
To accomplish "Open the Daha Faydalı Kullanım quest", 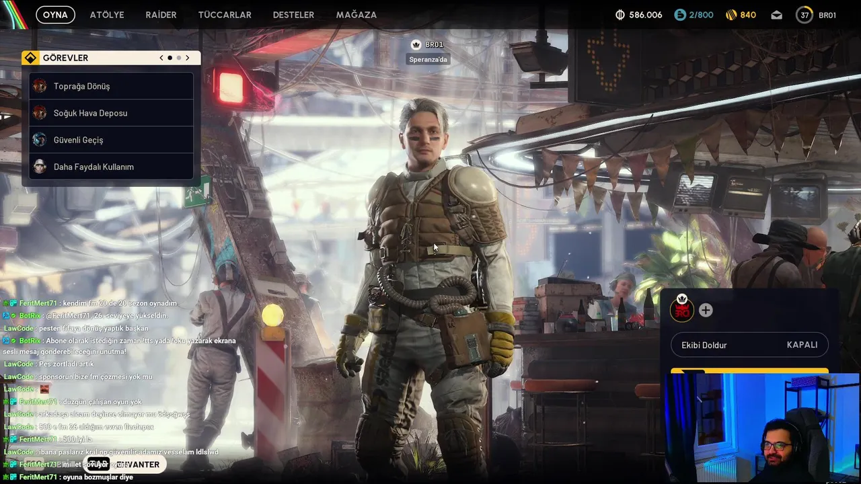I will [x=112, y=167].
